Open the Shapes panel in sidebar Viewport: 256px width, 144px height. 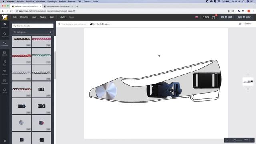click(4, 72)
